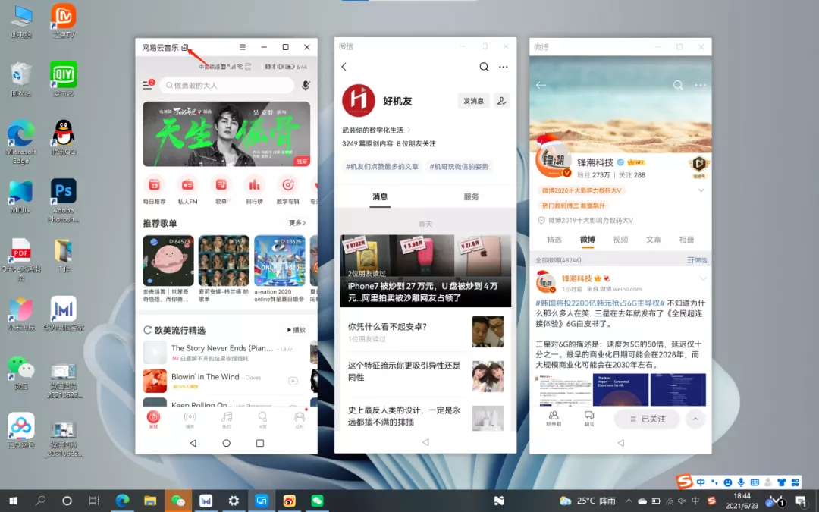The height and width of the screenshot is (512, 819).
Task: Open the more options dots in WeChat
Action: 503,67
